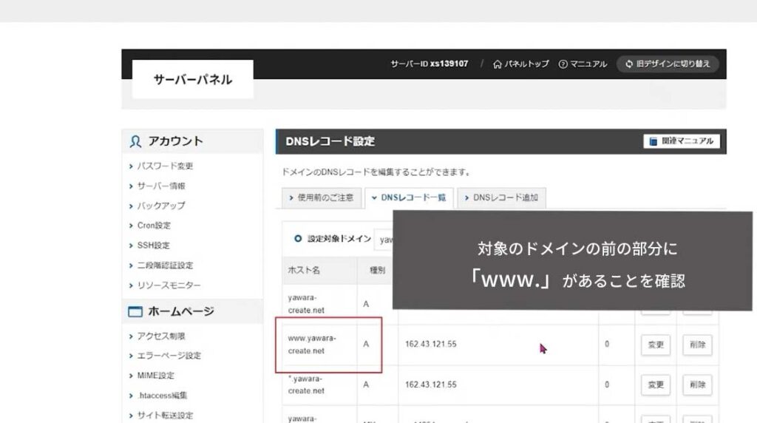Click the アカウント person icon
The width and height of the screenshot is (757, 423).
pos(135,141)
